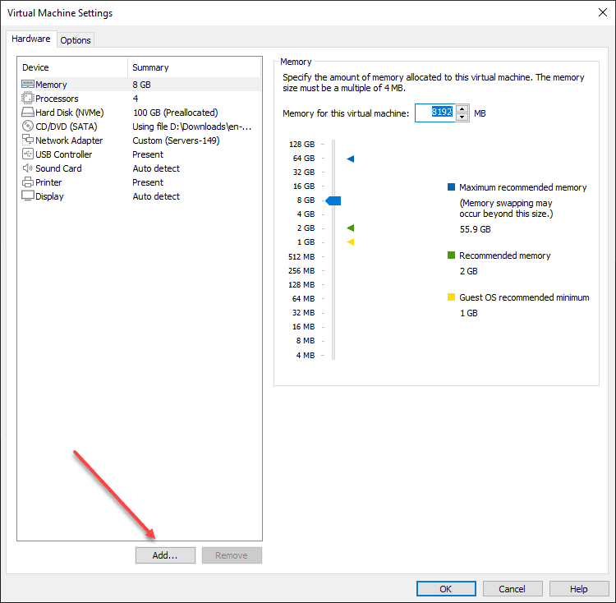The height and width of the screenshot is (603, 616).
Task: Select the Memory row label
Action: 51,85
